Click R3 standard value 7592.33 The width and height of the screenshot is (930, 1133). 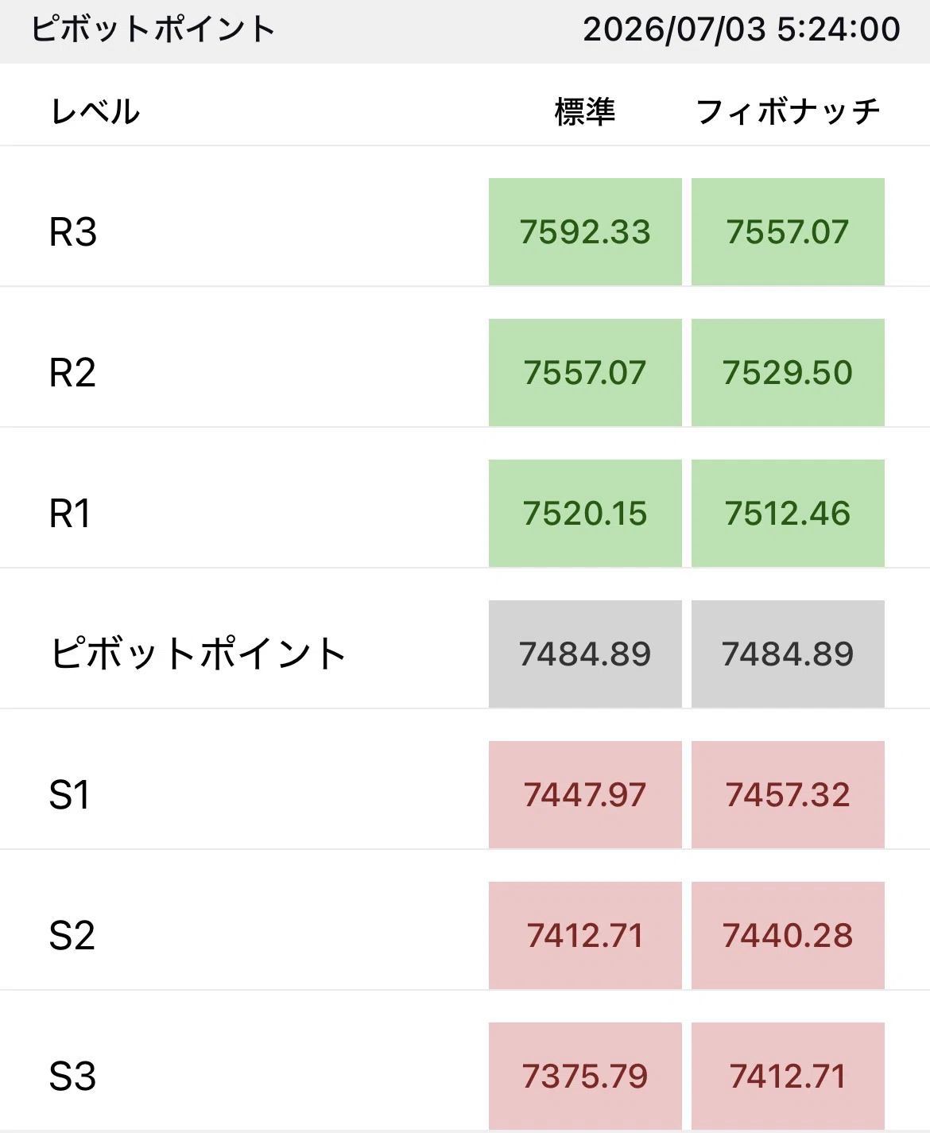(585, 231)
